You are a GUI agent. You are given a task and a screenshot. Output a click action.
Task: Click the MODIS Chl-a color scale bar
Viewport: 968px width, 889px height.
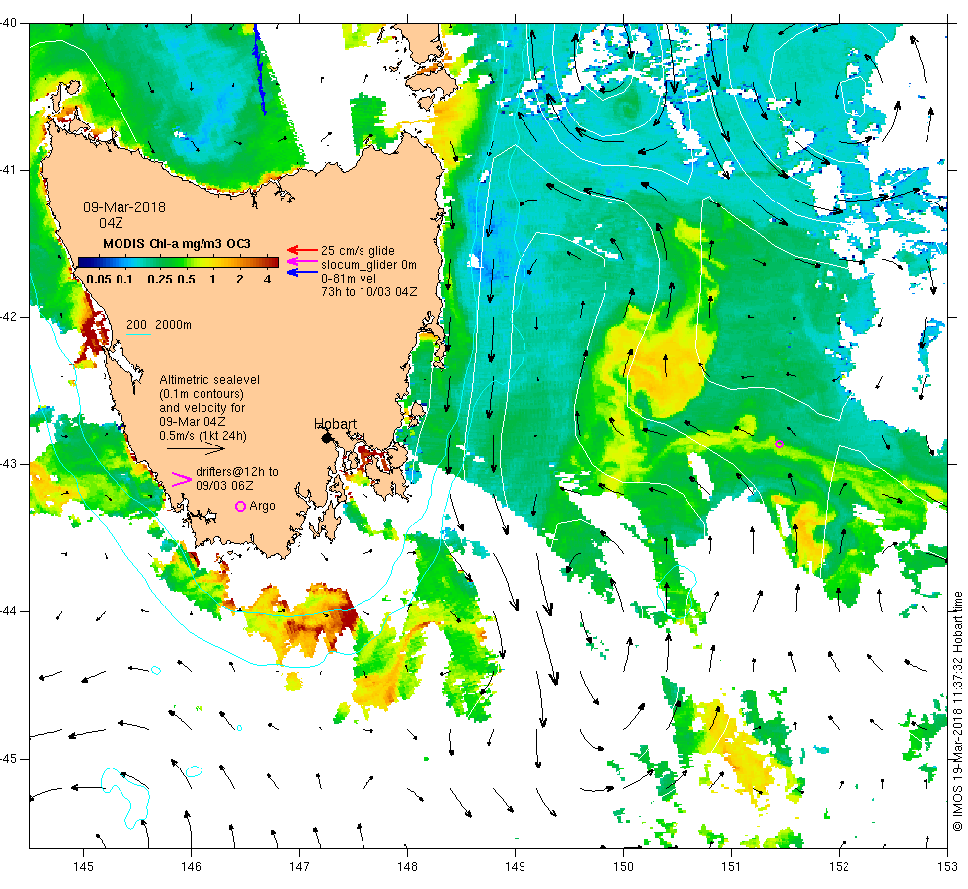click(x=178, y=263)
